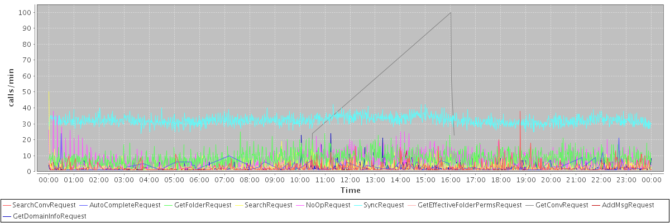Click the "Time" x-axis title
Image resolution: width=670 pixels, height=223 pixels.
[x=350, y=191]
